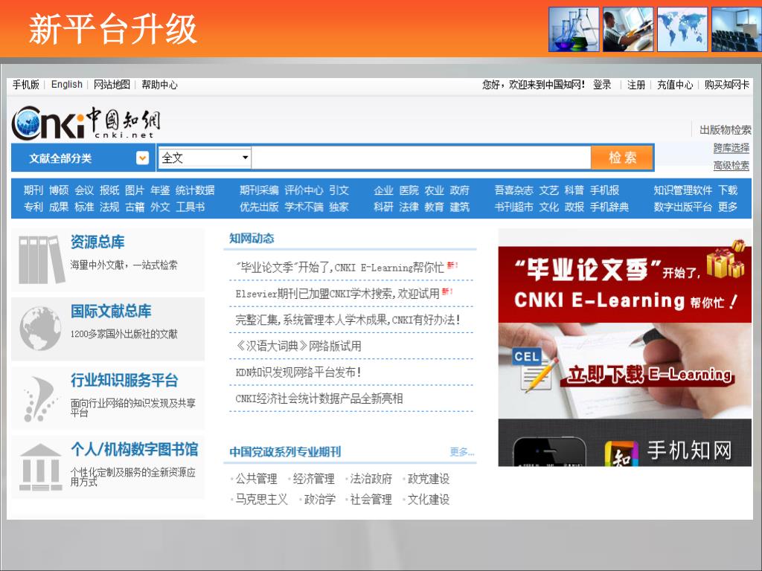This screenshot has height=571, width=762.
Task: Open Elsevier期刊 news item
Action: pyautogui.click(x=337, y=293)
